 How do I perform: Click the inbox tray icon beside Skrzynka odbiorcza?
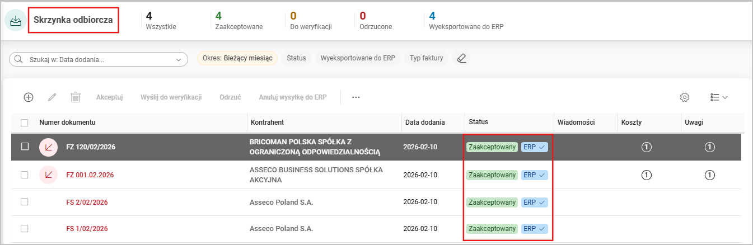point(16,21)
